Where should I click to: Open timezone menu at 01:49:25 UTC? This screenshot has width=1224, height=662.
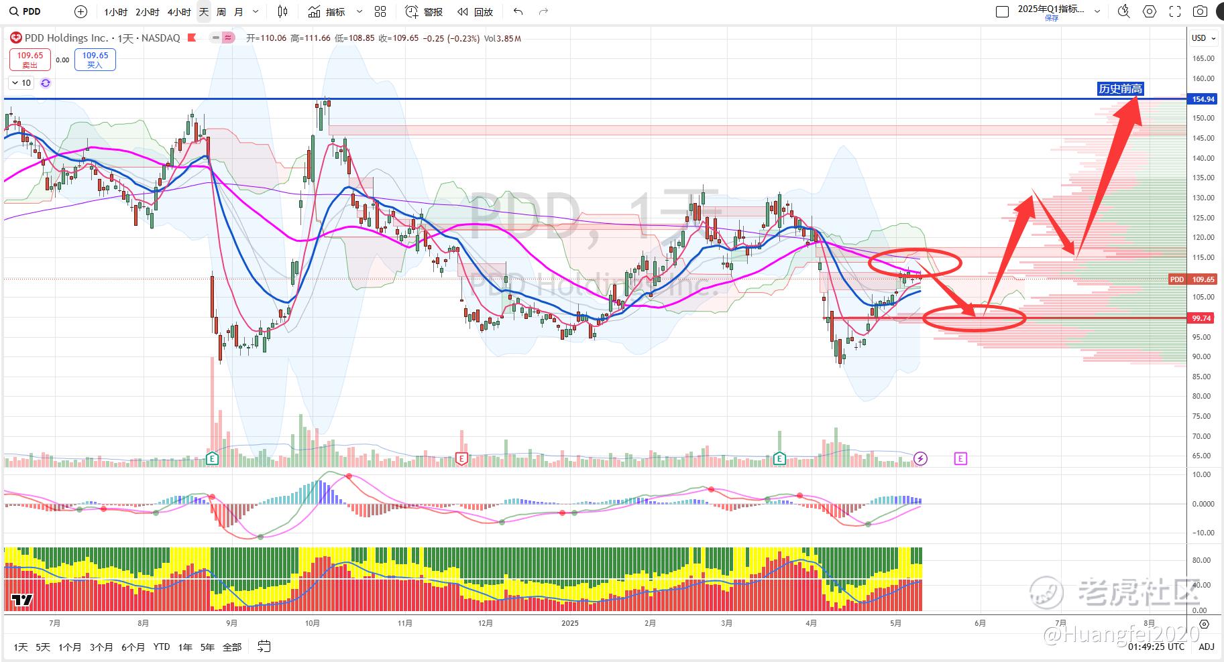pos(1156,647)
